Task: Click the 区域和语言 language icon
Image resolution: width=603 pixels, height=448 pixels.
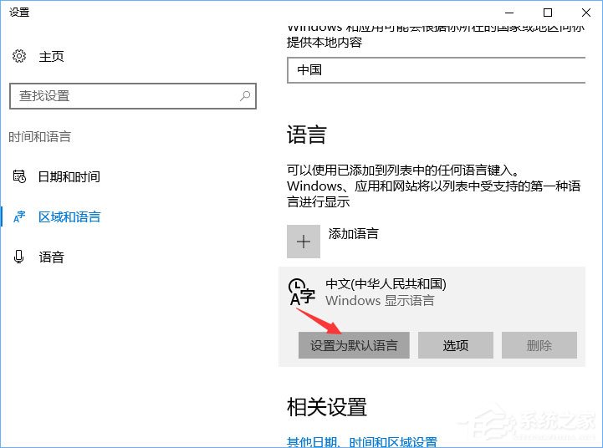Action: pos(19,217)
